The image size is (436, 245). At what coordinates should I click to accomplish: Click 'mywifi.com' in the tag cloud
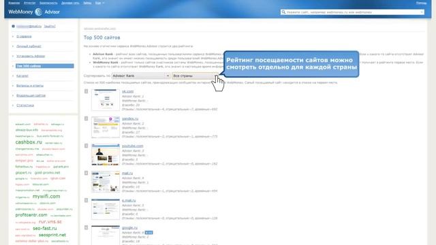coord(46,196)
